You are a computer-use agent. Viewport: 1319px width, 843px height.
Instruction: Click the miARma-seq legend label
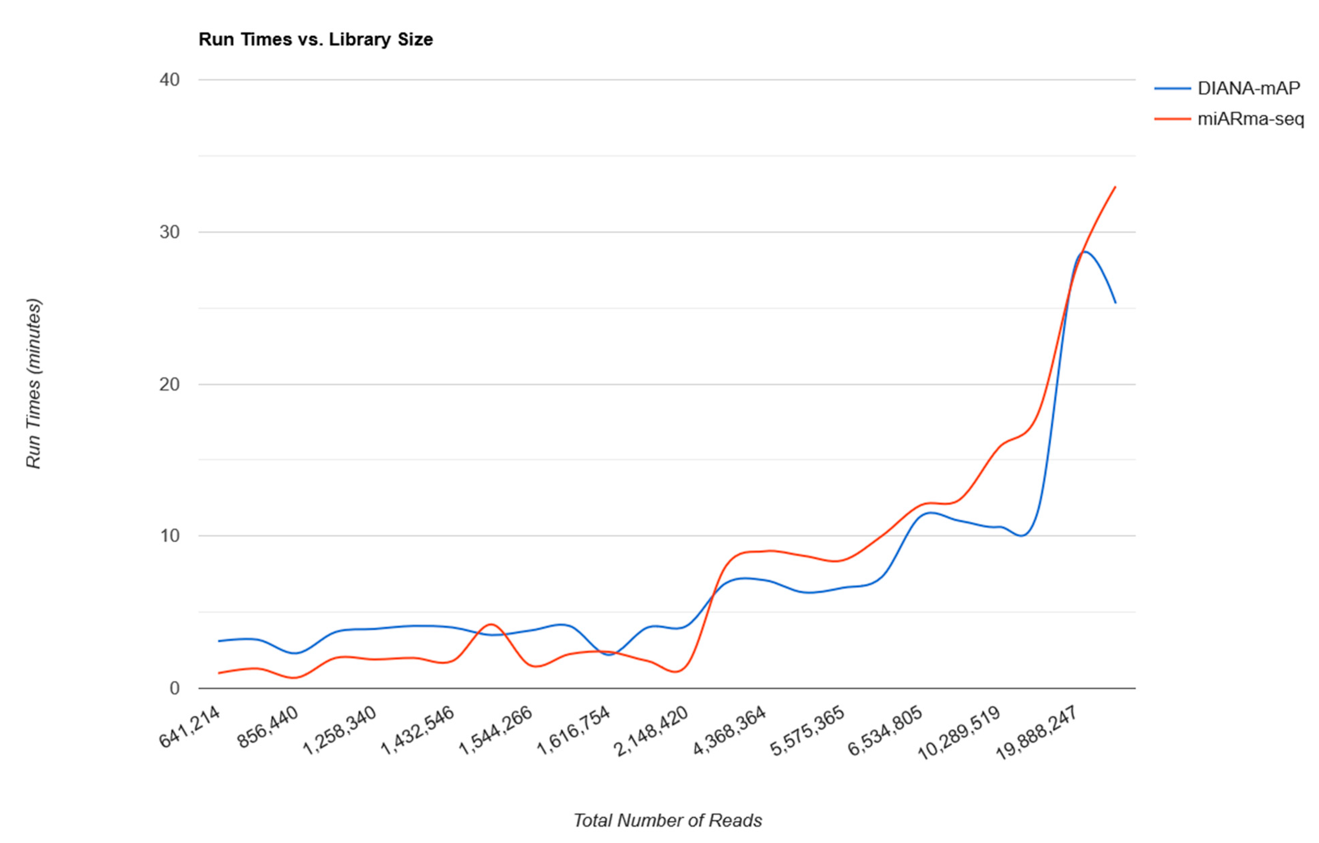[1251, 119]
